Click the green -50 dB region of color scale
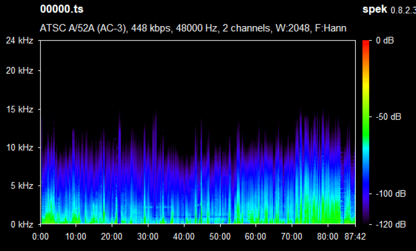This screenshot has width=416, height=251. click(366, 117)
